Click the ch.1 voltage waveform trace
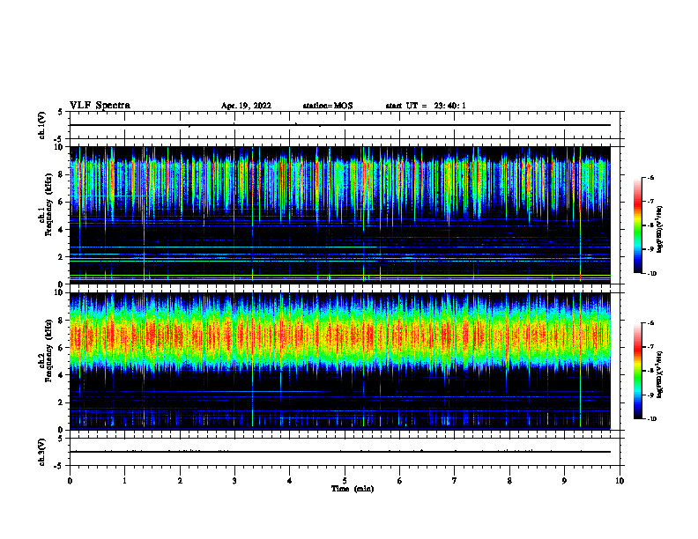 coord(340,125)
